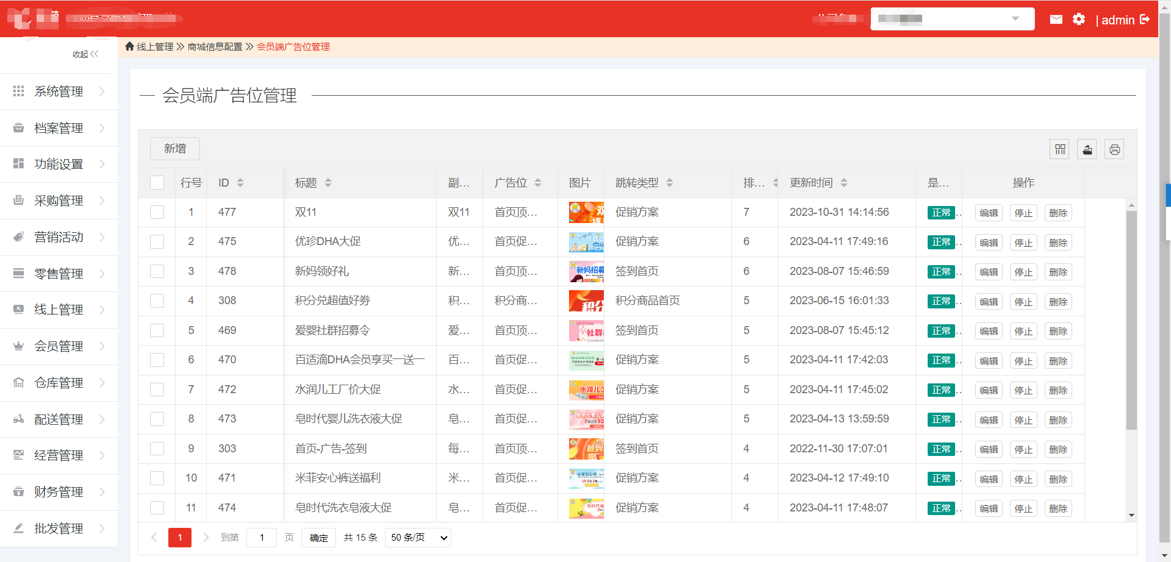Click the 会员管理 crown icon
The height and width of the screenshot is (562, 1171).
coord(19,346)
